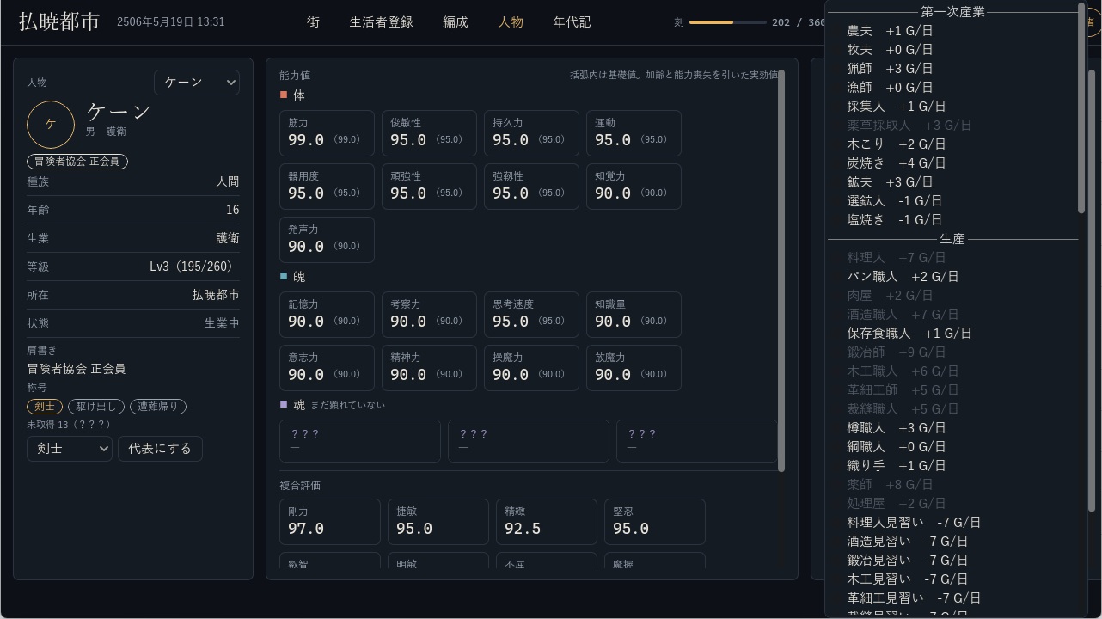Click the 刻 progress bar

(x=727, y=22)
